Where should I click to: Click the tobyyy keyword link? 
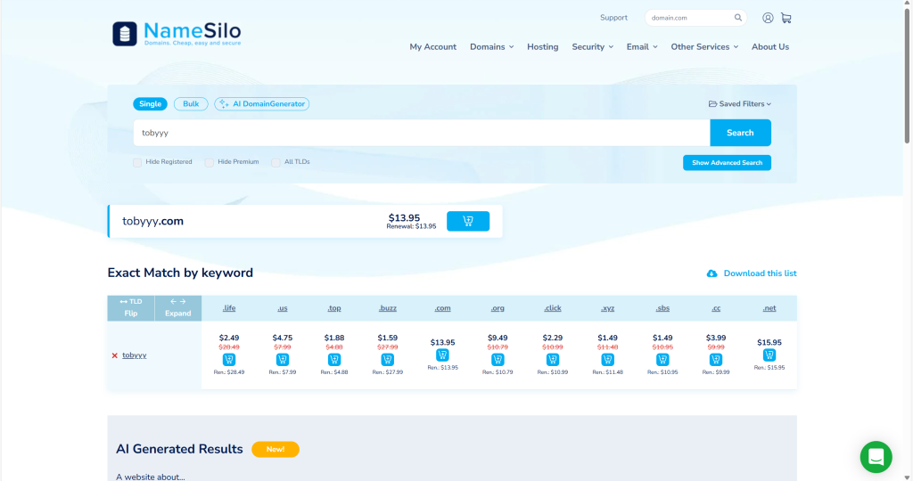pyautogui.click(x=135, y=355)
